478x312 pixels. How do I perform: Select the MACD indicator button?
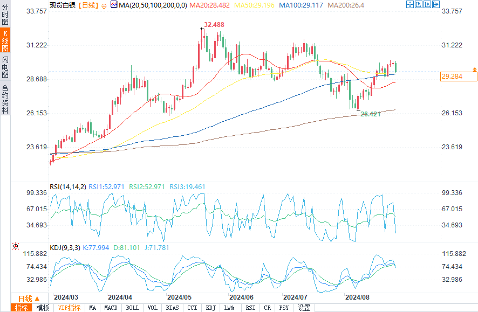pyautogui.click(x=111, y=308)
